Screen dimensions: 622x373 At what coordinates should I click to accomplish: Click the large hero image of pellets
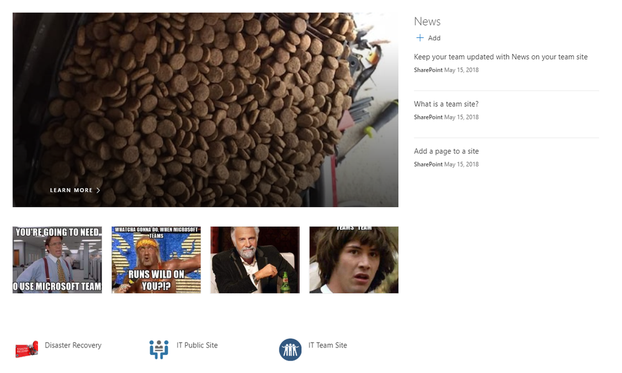pos(205,109)
